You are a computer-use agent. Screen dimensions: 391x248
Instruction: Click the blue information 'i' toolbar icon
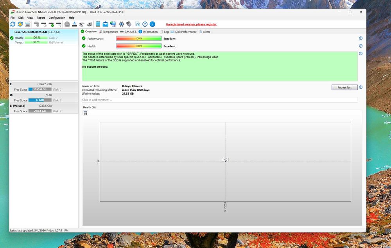pyautogui.click(x=152, y=24)
